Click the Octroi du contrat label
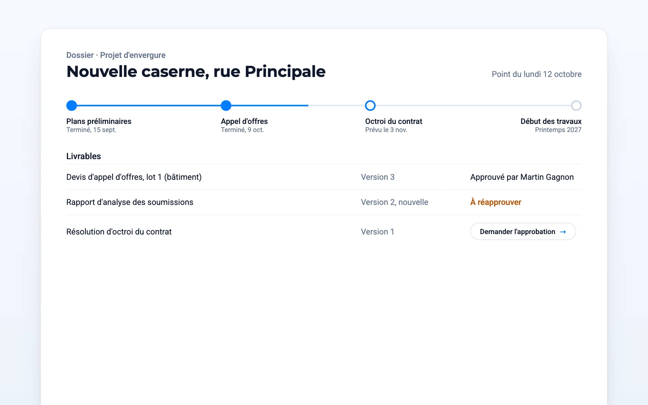This screenshot has width=648, height=405. (394, 121)
